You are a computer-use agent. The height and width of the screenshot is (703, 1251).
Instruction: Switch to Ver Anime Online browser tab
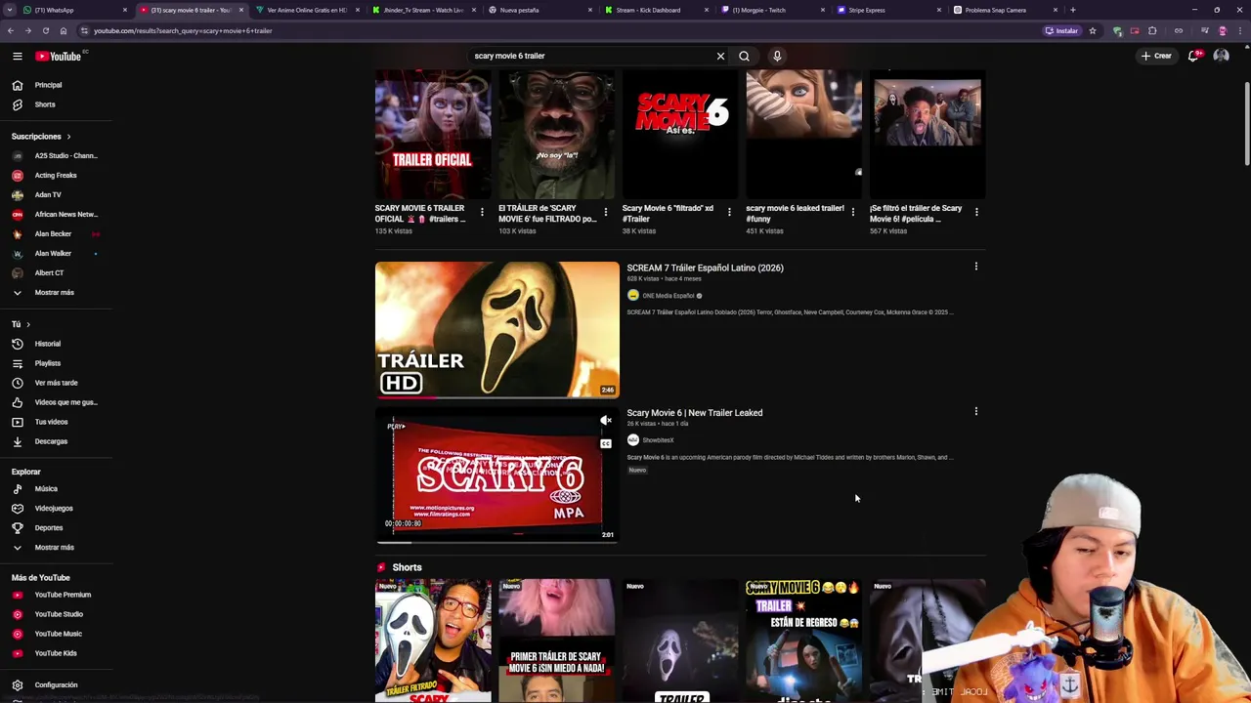coord(306,10)
